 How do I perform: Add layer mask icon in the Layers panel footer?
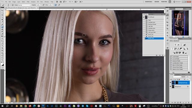(x=178, y=103)
